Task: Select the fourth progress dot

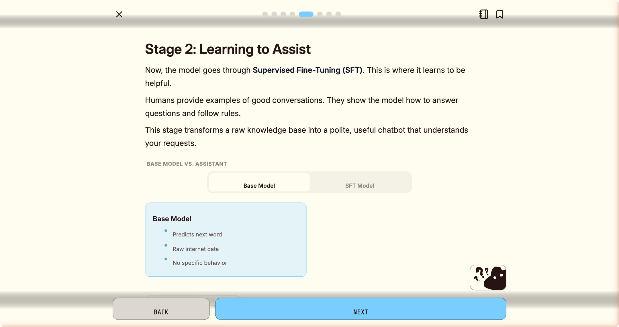Action: click(x=292, y=14)
